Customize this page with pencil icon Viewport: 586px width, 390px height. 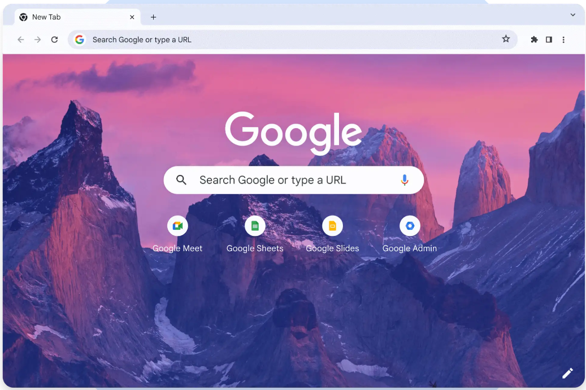pyautogui.click(x=567, y=373)
